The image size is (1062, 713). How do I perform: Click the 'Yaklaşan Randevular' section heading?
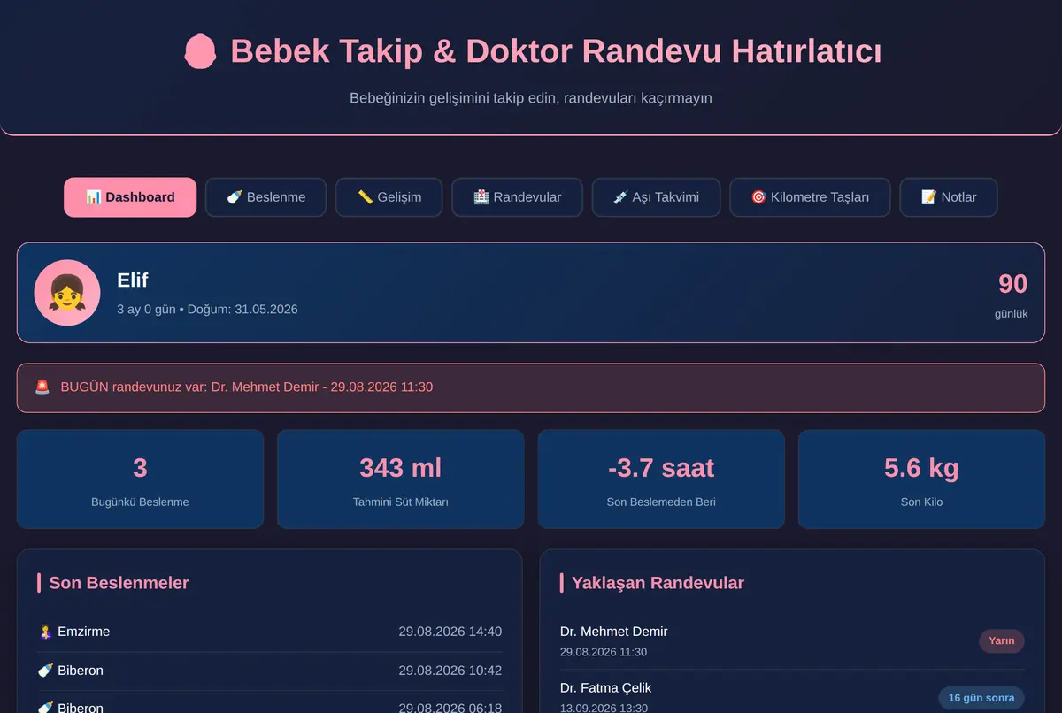click(x=658, y=583)
